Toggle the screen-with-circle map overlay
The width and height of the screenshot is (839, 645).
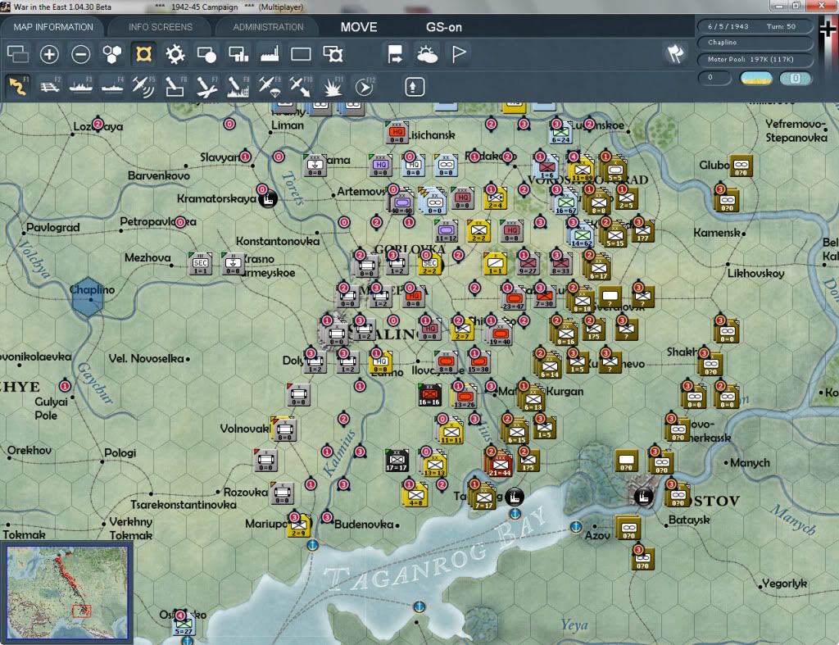(206, 54)
